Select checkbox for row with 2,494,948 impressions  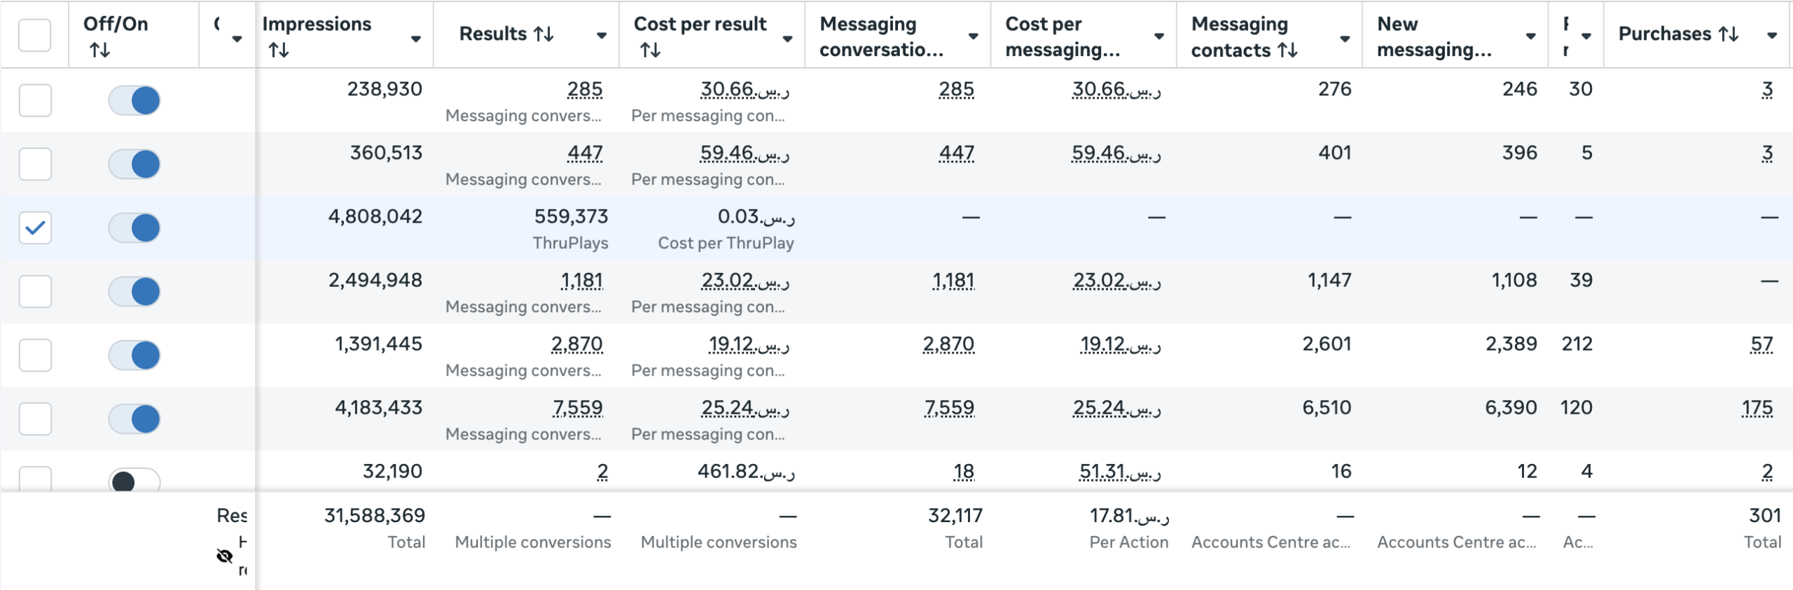(x=35, y=291)
